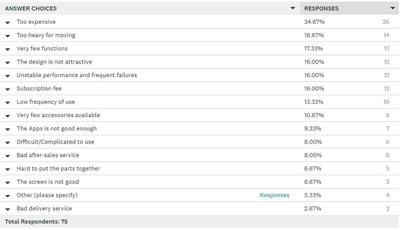
Task: Expand the 'Too heavy for moving' row arrow
Action: tap(8, 36)
